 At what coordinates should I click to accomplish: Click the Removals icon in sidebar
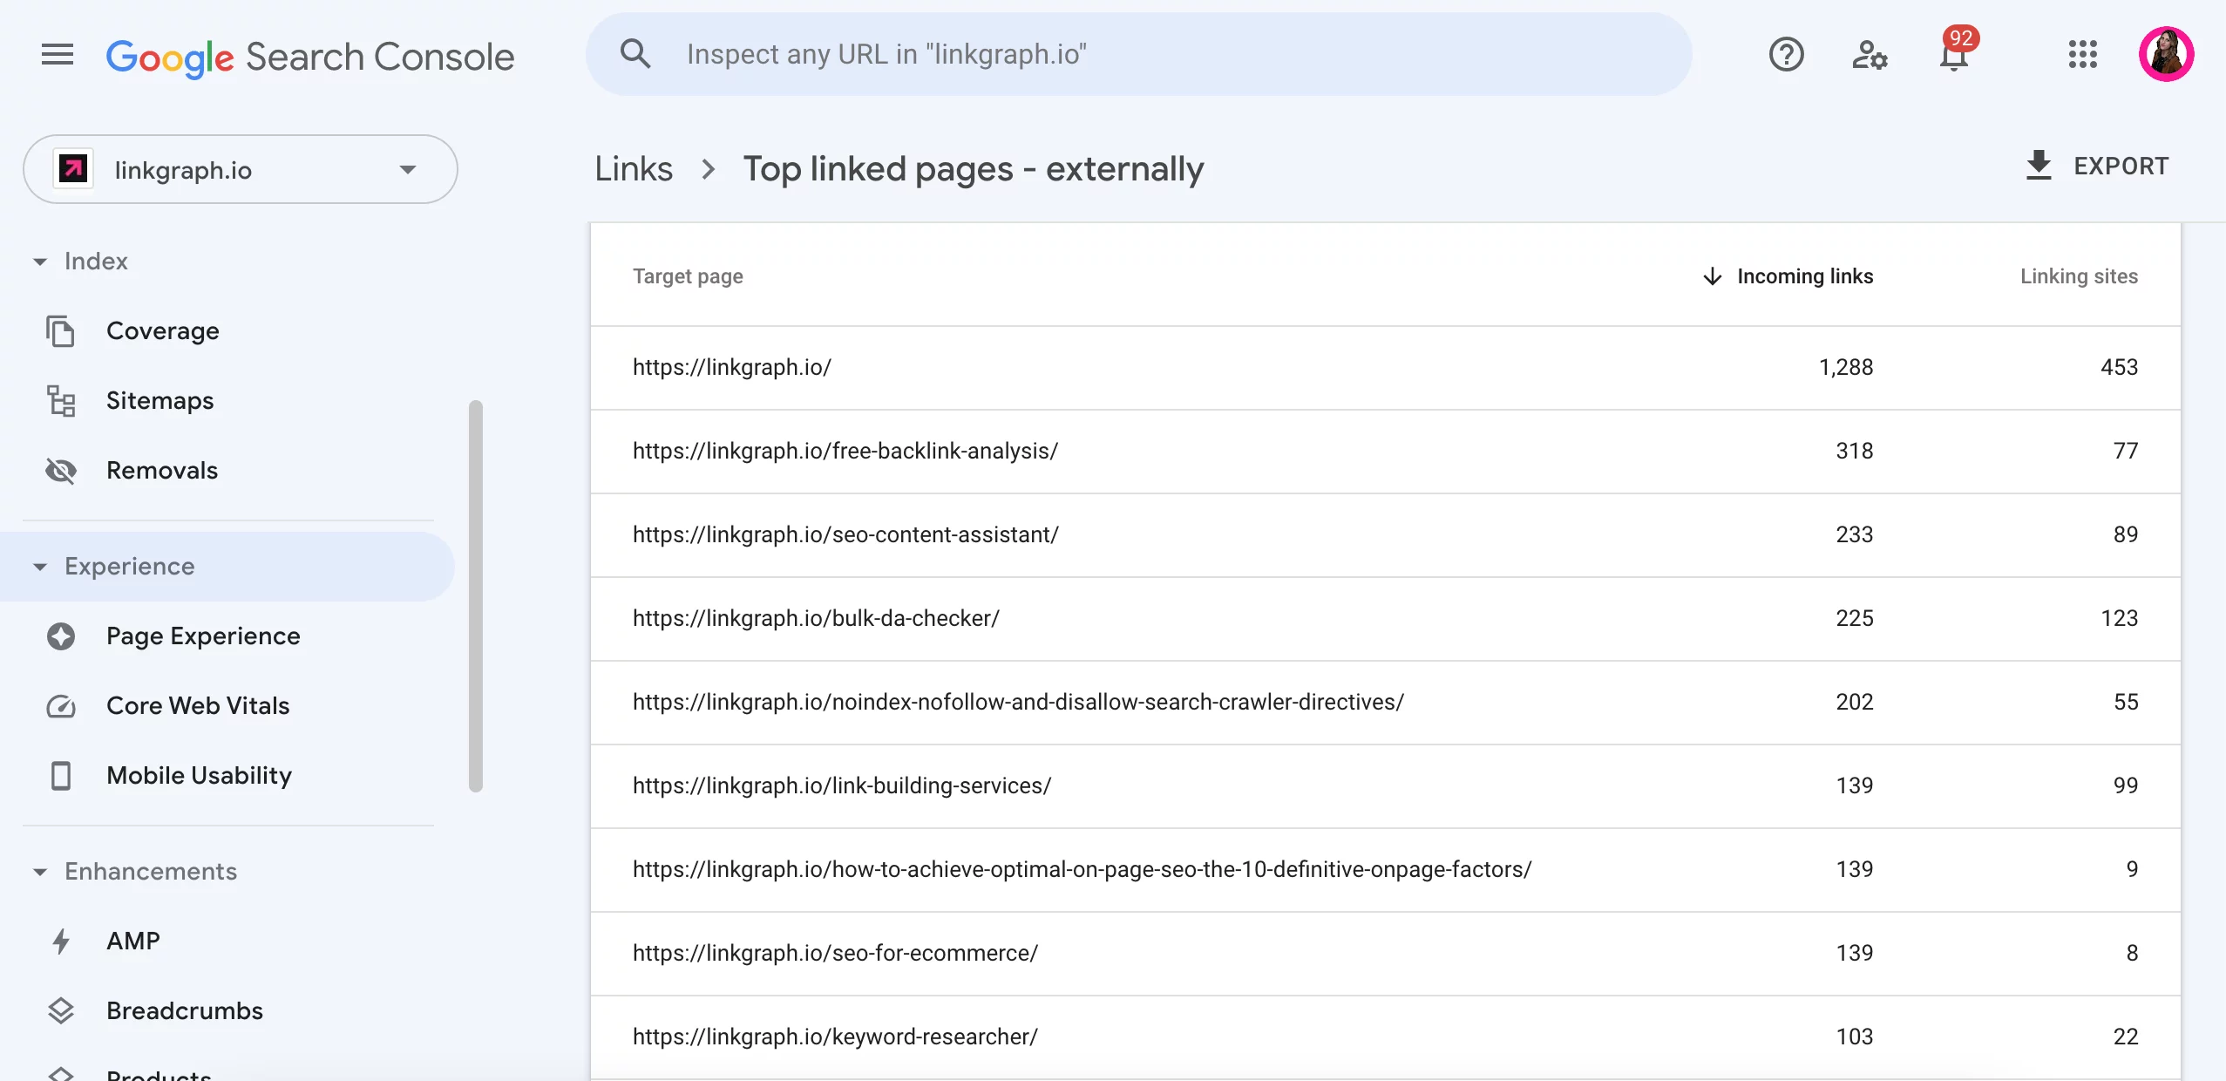[61, 469]
